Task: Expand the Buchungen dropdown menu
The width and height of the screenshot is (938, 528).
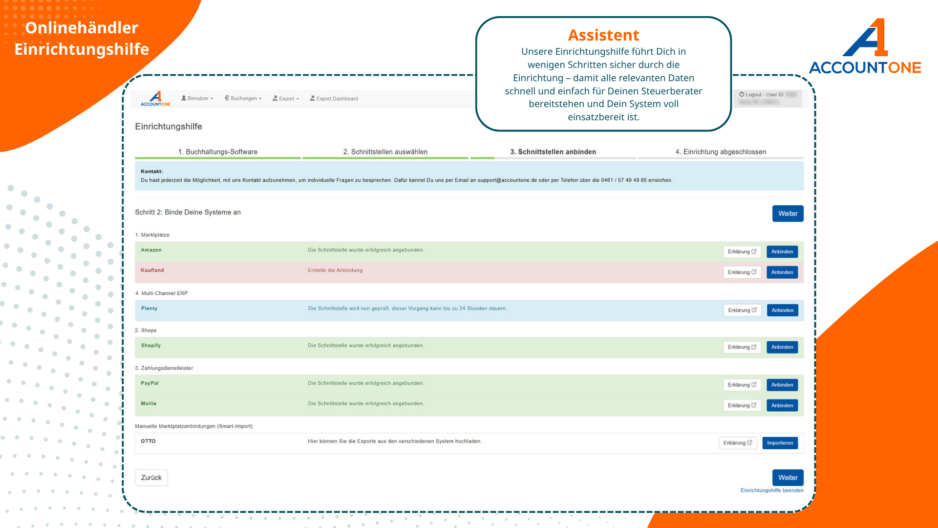Action: click(243, 98)
